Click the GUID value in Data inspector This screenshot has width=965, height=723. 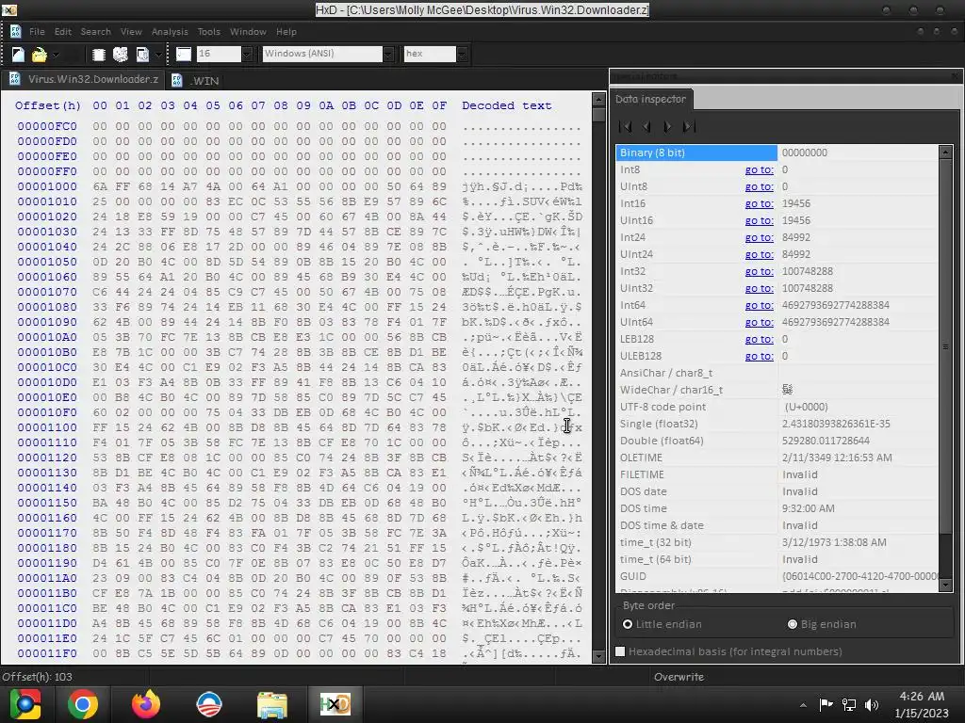pyautogui.click(x=859, y=576)
